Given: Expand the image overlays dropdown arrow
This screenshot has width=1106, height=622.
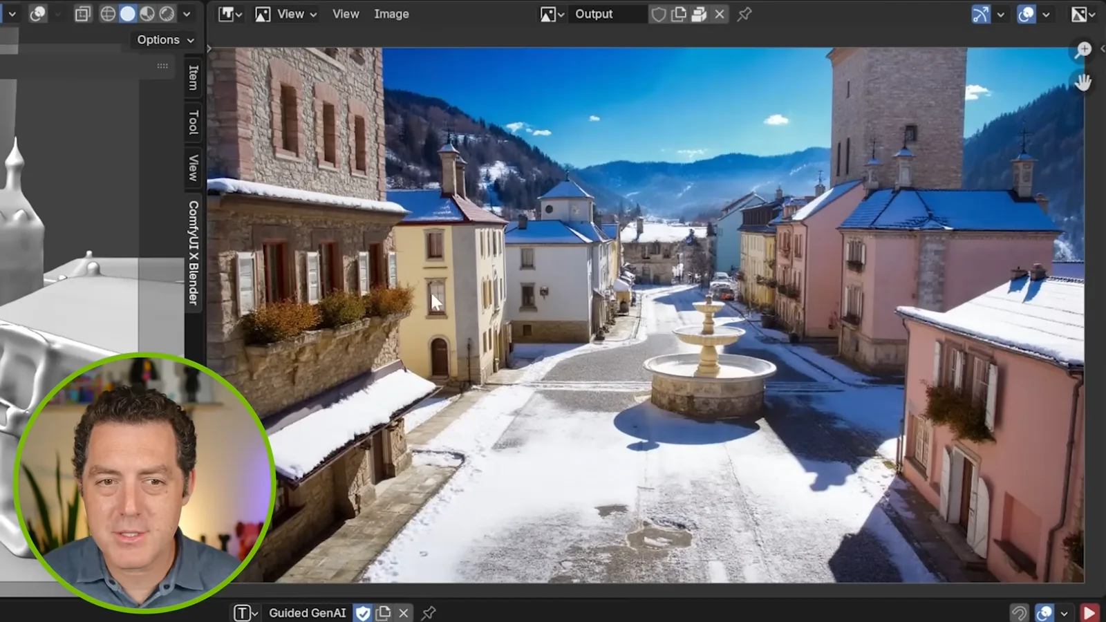Looking at the screenshot, I should (x=1046, y=14).
